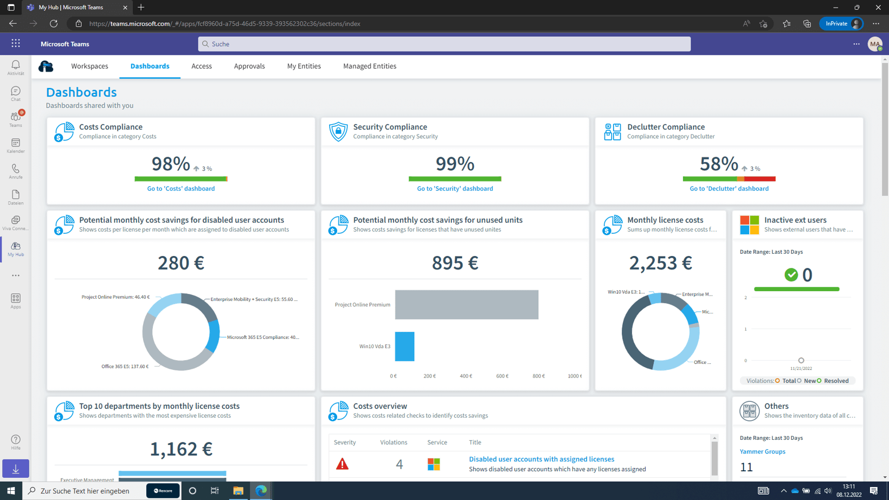Click the Hilfe help icon
This screenshot has width=889, height=500.
click(x=16, y=442)
